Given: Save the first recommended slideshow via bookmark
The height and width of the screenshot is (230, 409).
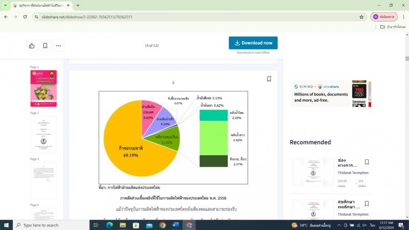Looking at the screenshot, I should pos(367,162).
